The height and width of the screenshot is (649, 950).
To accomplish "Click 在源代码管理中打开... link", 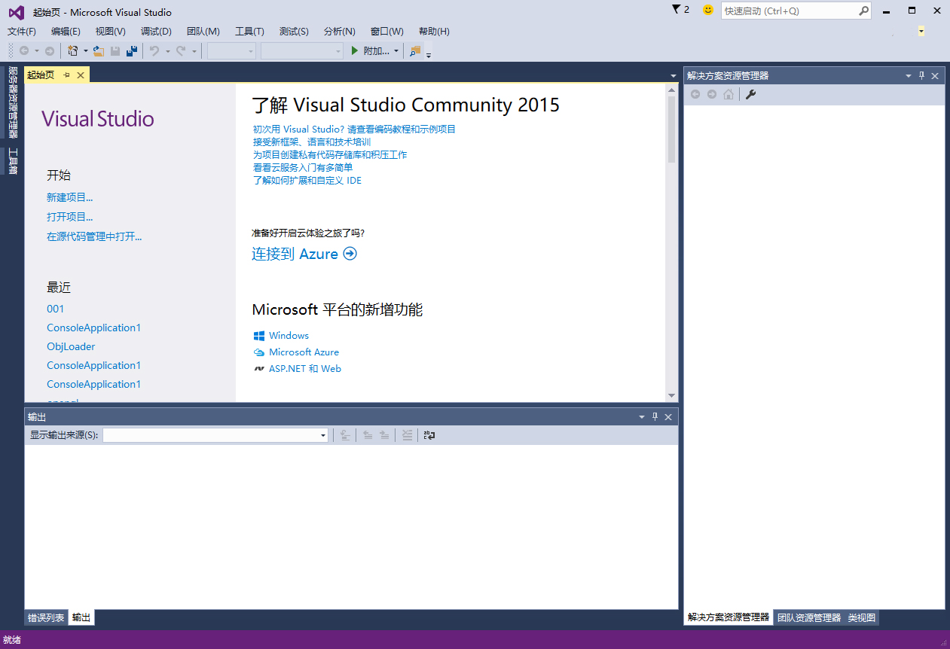I will click(94, 236).
